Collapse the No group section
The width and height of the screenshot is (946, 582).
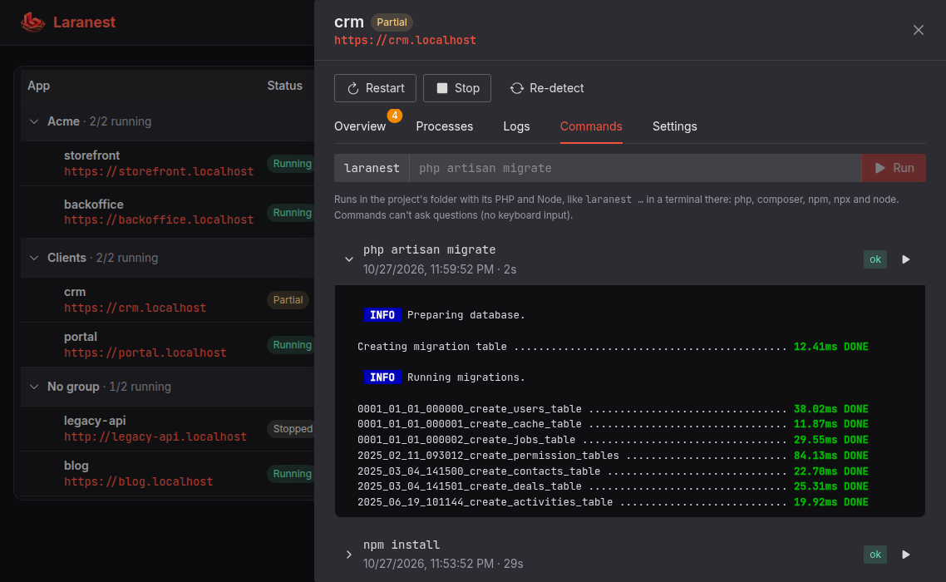coord(34,387)
